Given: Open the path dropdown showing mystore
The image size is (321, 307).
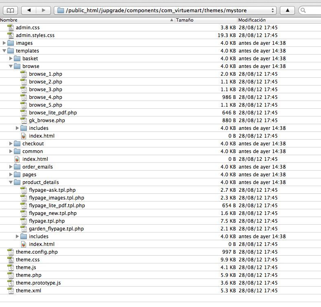Looking at the screenshot, I should [165, 10].
